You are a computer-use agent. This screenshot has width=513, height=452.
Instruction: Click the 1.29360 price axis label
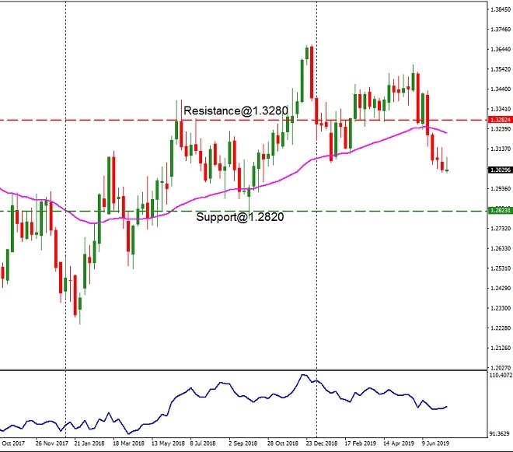[x=501, y=189]
